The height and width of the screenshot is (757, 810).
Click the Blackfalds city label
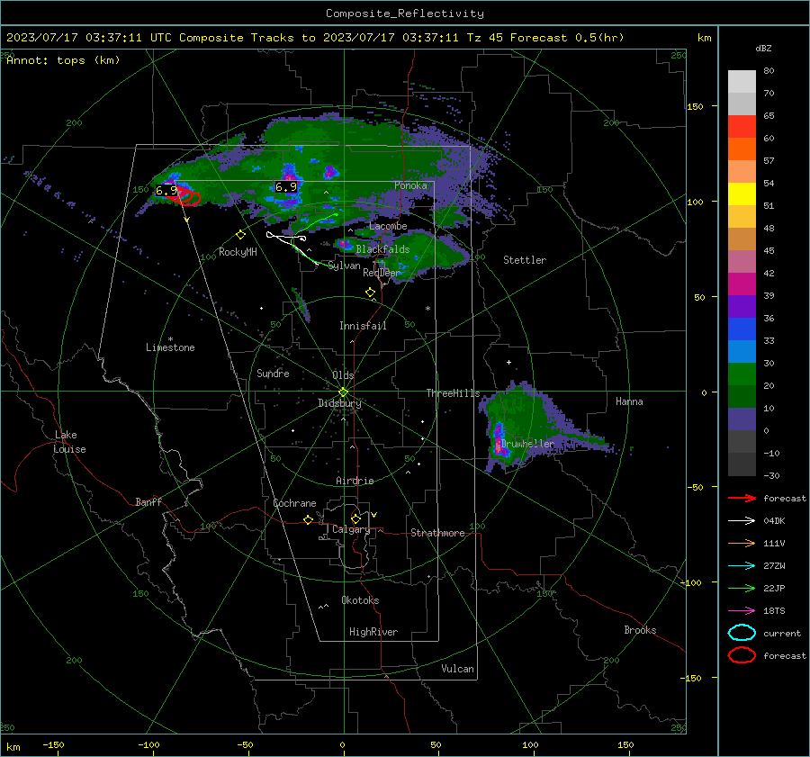coord(382,249)
